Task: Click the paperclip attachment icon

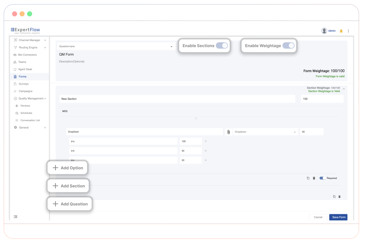Action: coord(228,132)
